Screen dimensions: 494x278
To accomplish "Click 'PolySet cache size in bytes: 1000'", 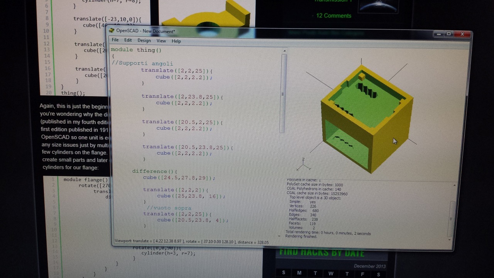I will 315,185.
